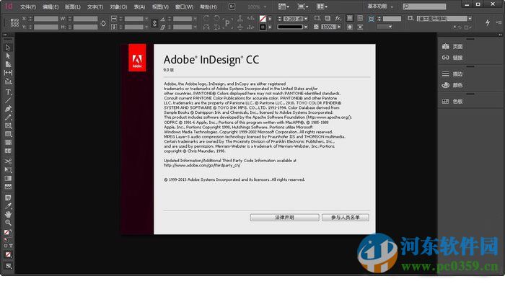This screenshot has width=505, height=284.
Task: Open the 帮助(H) menu
Action: (208, 6)
